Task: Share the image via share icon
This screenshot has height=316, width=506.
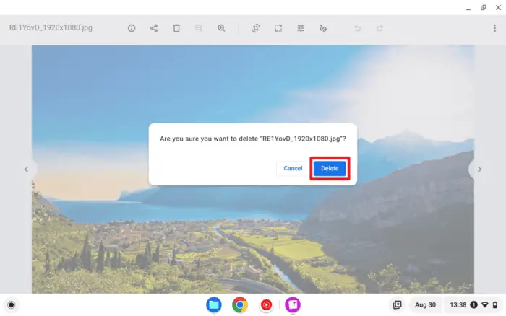Action: click(x=154, y=28)
